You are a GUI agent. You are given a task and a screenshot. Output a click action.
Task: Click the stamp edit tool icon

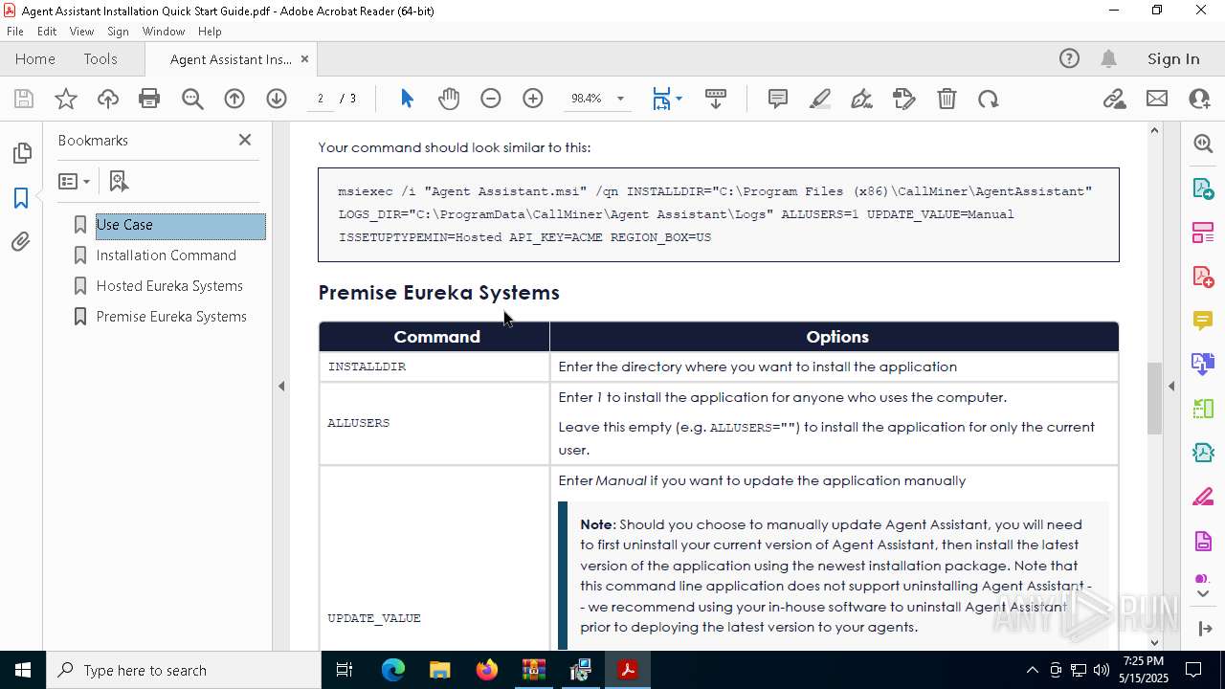(x=903, y=99)
